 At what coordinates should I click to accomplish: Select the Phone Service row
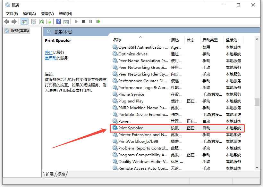[177, 94]
